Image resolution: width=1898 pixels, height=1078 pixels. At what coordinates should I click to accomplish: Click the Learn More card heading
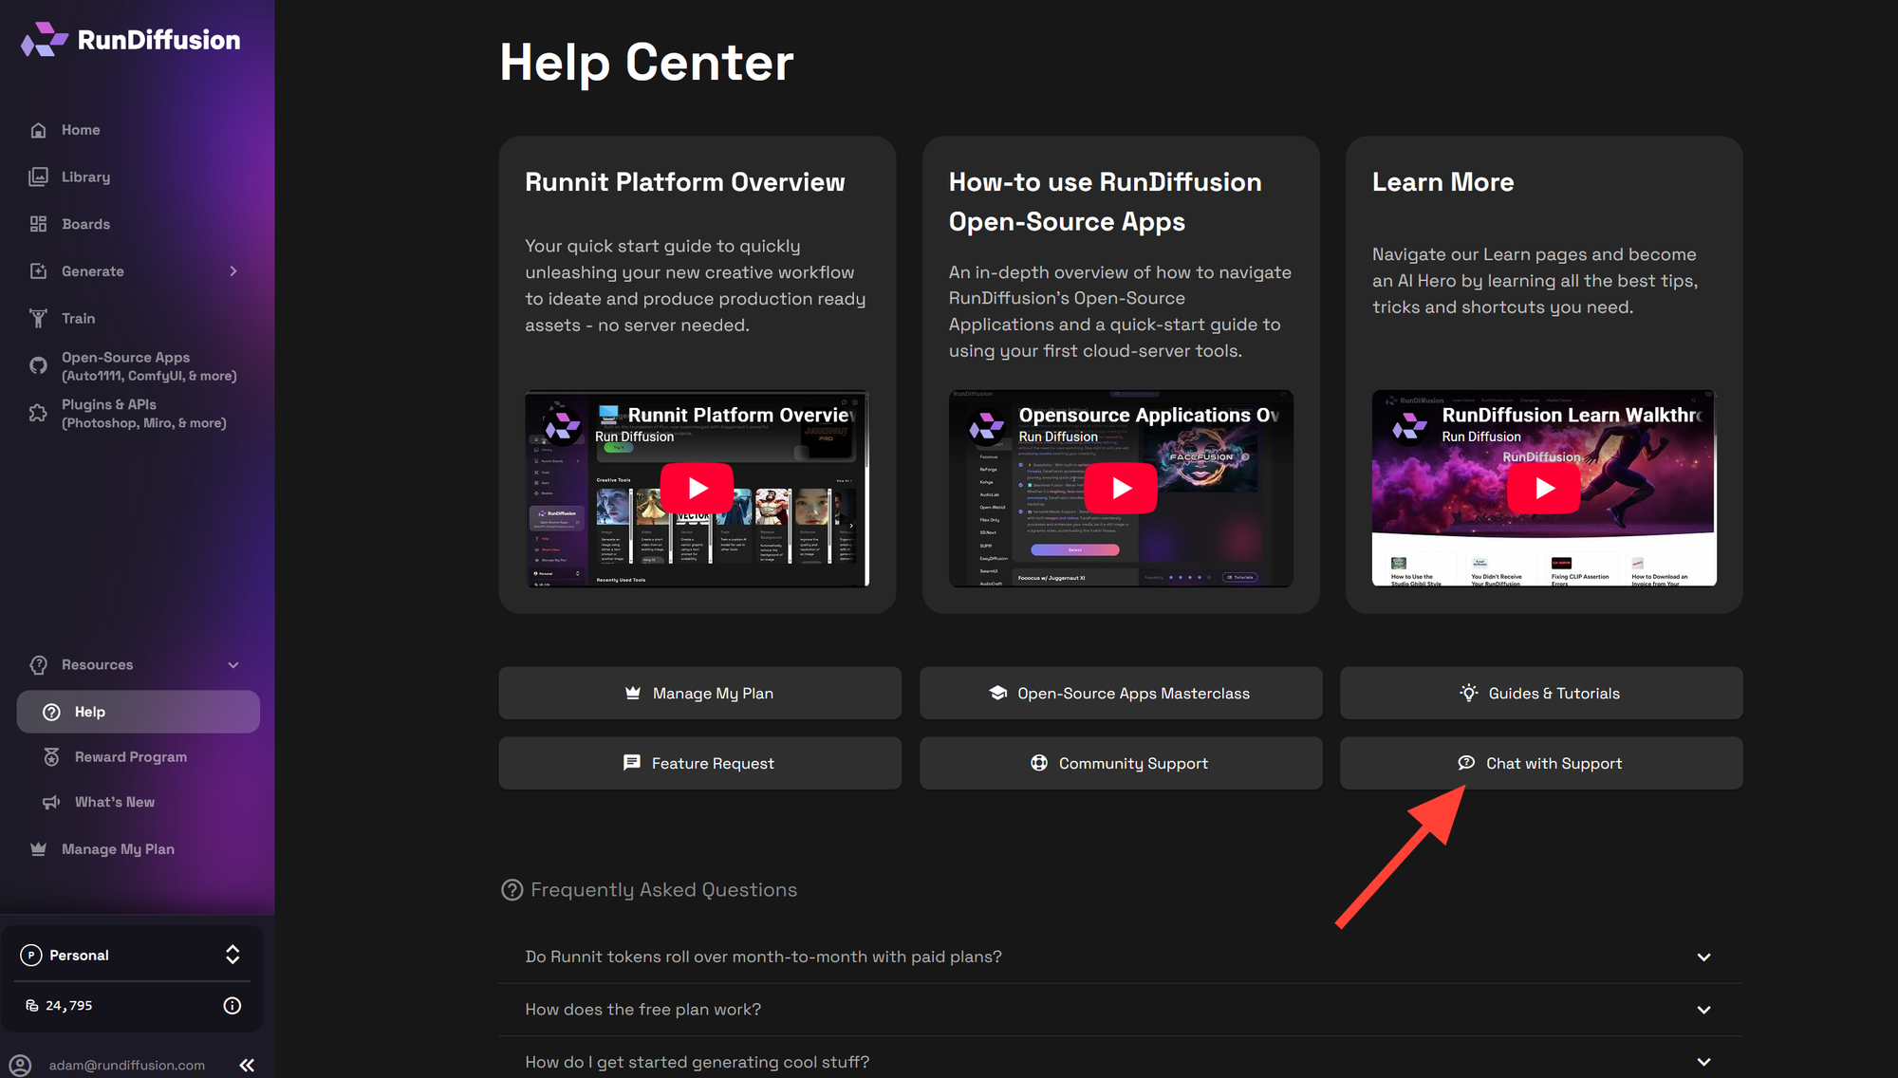pos(1443,182)
